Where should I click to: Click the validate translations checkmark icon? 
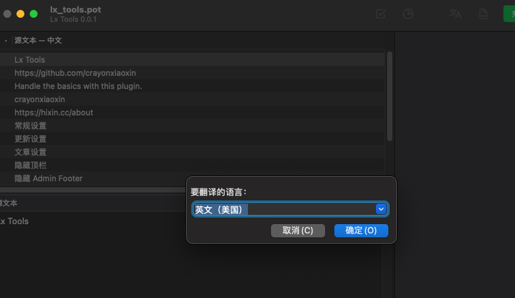coord(380,14)
